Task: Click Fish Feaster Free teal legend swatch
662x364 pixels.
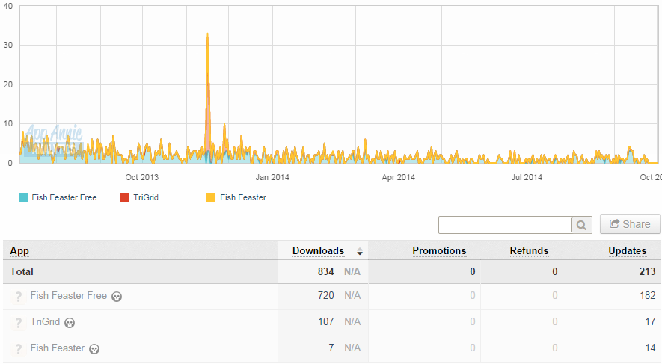Action: 23,197
